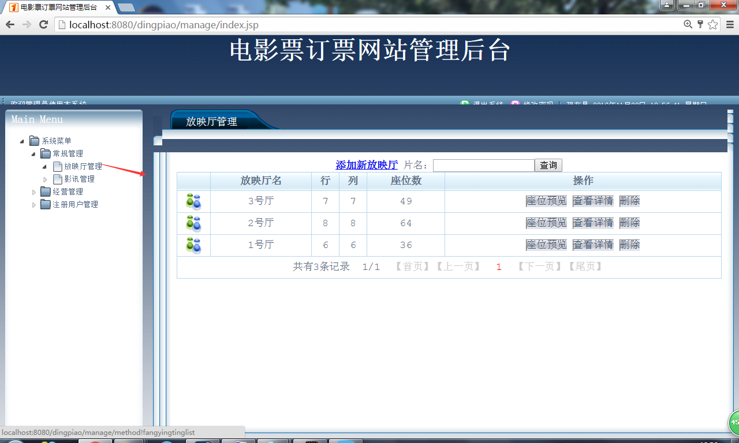Collapse the 系统菜单 tree node
Image resolution: width=739 pixels, height=443 pixels.
pos(22,141)
